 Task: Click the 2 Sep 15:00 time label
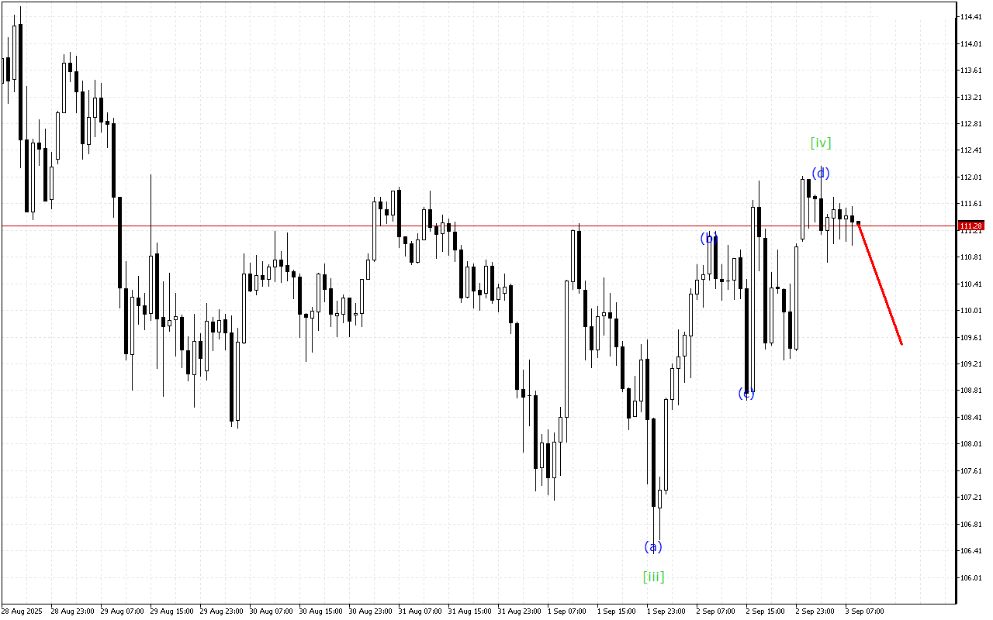(765, 611)
